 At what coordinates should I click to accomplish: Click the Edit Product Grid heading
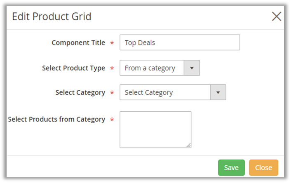[x=52, y=17]
